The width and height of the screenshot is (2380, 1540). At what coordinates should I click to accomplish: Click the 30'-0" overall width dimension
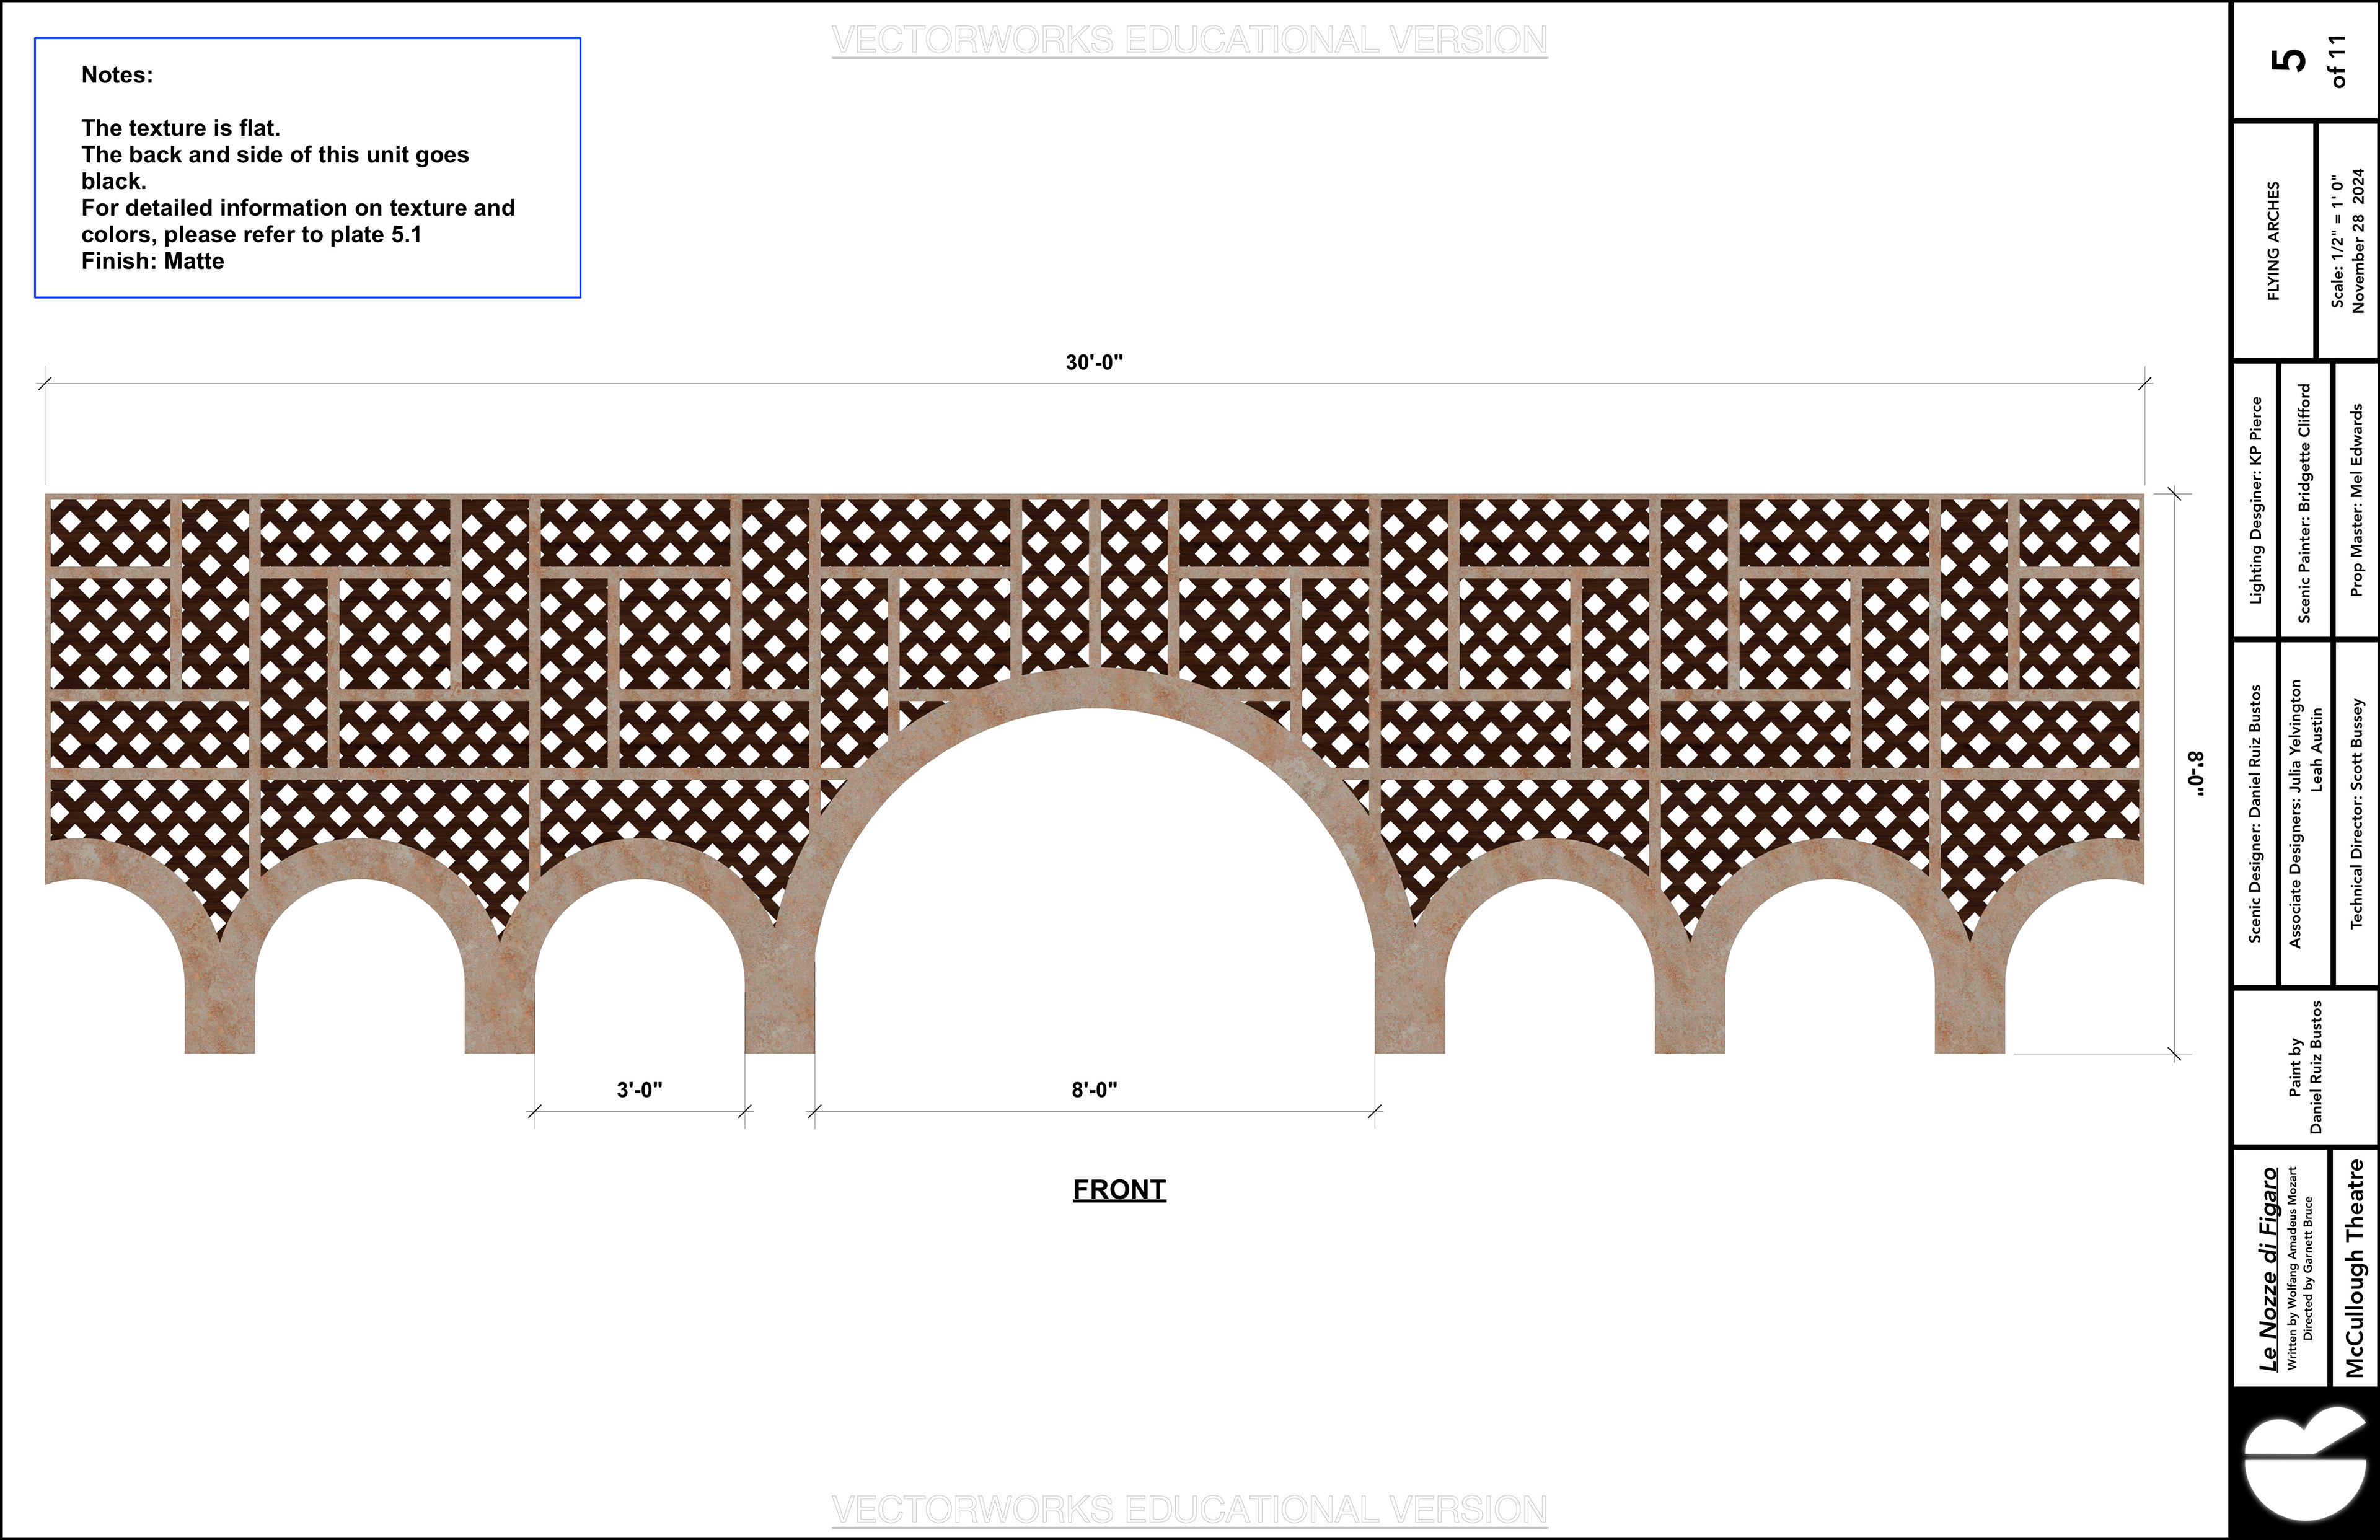(1094, 363)
